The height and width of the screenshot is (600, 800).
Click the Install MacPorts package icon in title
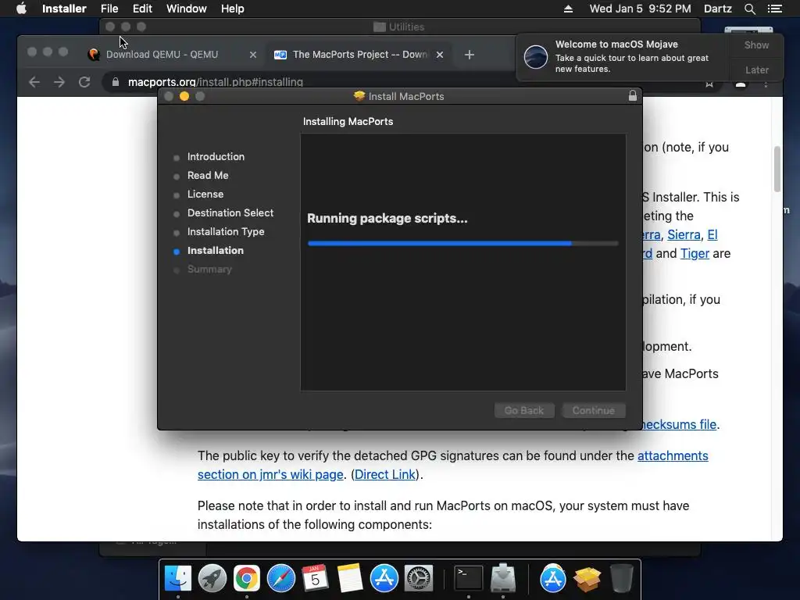(359, 96)
